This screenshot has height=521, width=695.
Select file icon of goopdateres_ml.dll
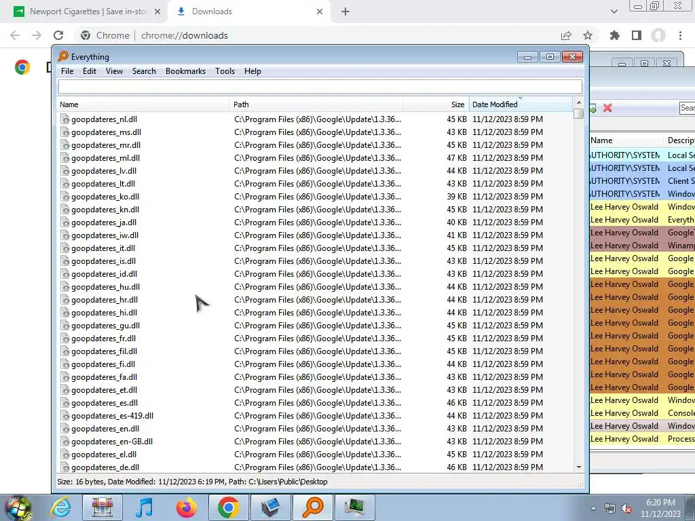click(65, 157)
